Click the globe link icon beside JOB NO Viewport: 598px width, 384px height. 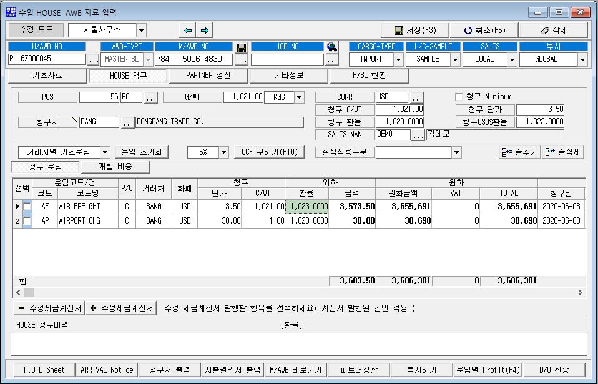coord(332,47)
